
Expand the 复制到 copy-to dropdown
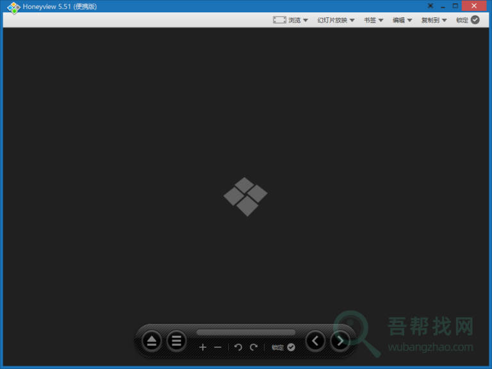click(x=434, y=20)
